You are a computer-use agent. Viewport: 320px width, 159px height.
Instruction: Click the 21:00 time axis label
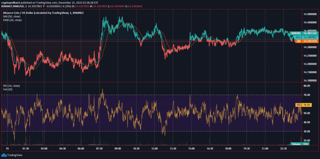(265, 149)
